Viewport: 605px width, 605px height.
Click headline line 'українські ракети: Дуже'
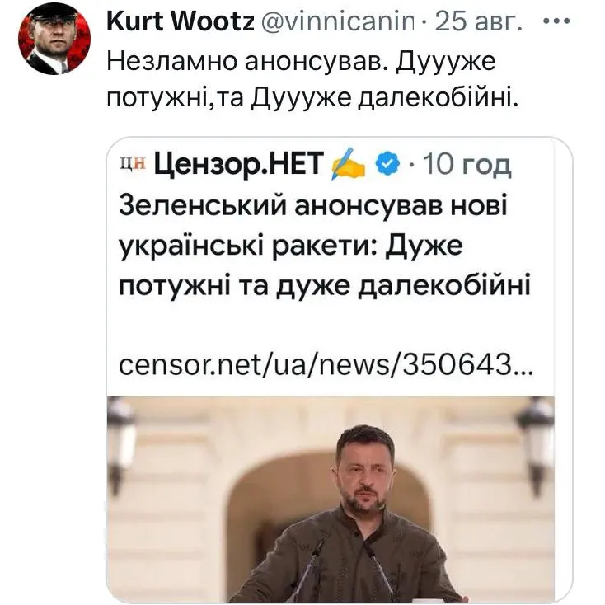point(290,246)
